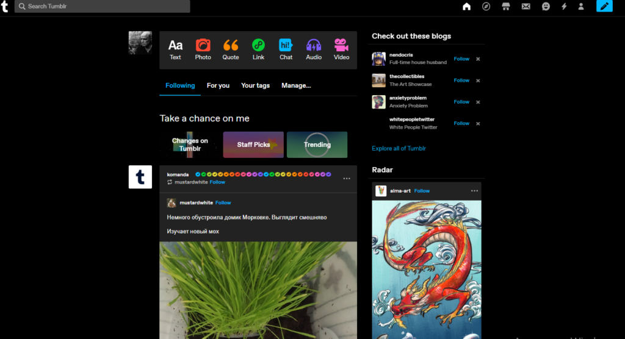The width and height of the screenshot is (625, 339).
Task: Open the komanda post options menu
Action: pos(347,179)
